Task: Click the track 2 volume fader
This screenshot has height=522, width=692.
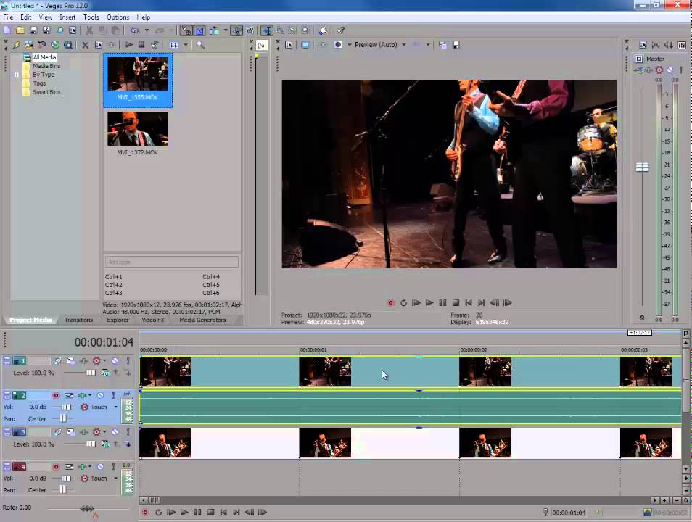Action: (66, 407)
